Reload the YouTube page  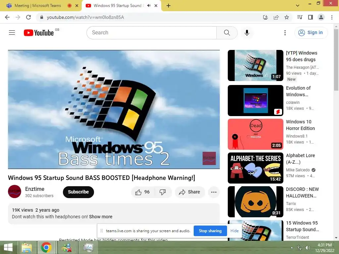(x=28, y=17)
